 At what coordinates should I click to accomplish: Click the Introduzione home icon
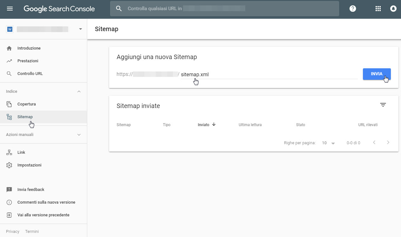9,48
